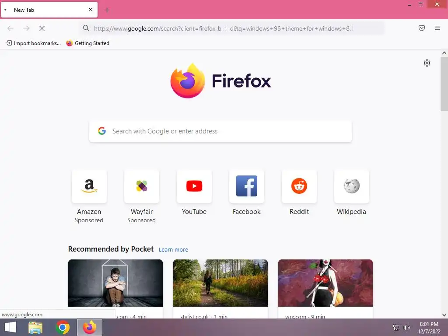Open the Firefox application menu
Image resolution: width=448 pixels, height=336 pixels.
click(437, 28)
